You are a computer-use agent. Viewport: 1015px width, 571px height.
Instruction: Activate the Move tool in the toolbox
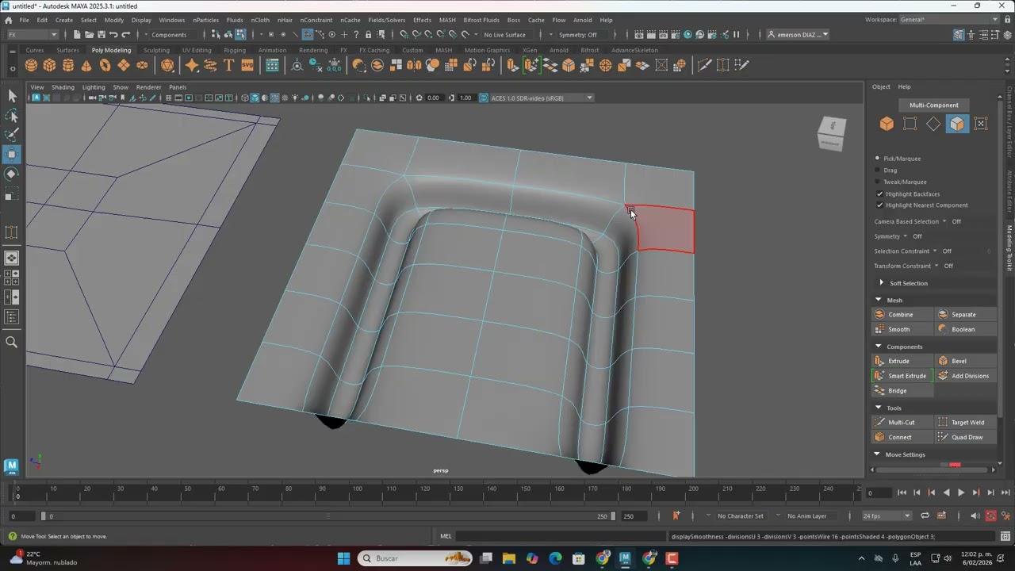coord(12,155)
